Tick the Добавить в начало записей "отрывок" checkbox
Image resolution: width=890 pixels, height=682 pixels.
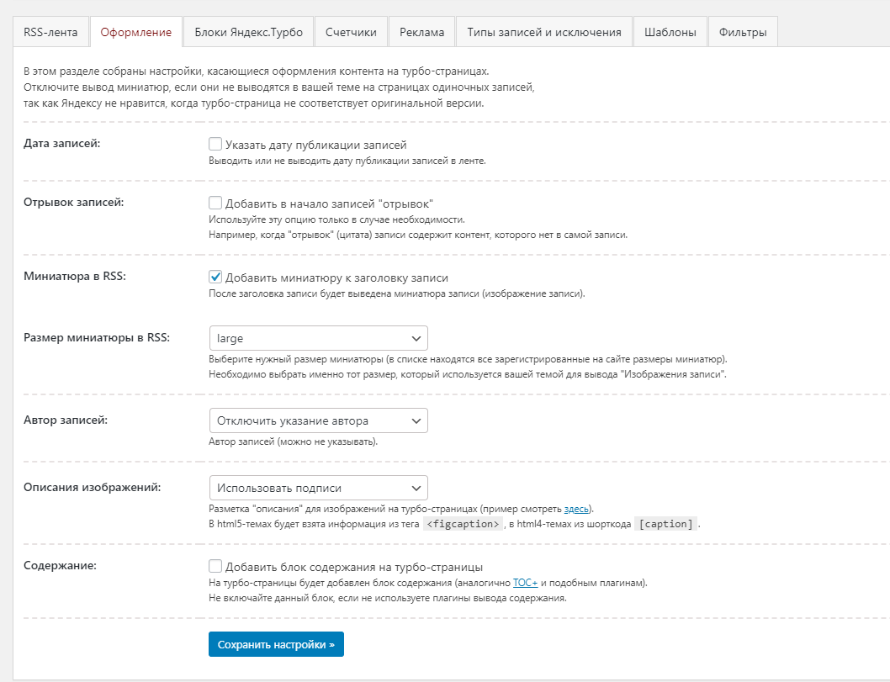[x=215, y=204]
